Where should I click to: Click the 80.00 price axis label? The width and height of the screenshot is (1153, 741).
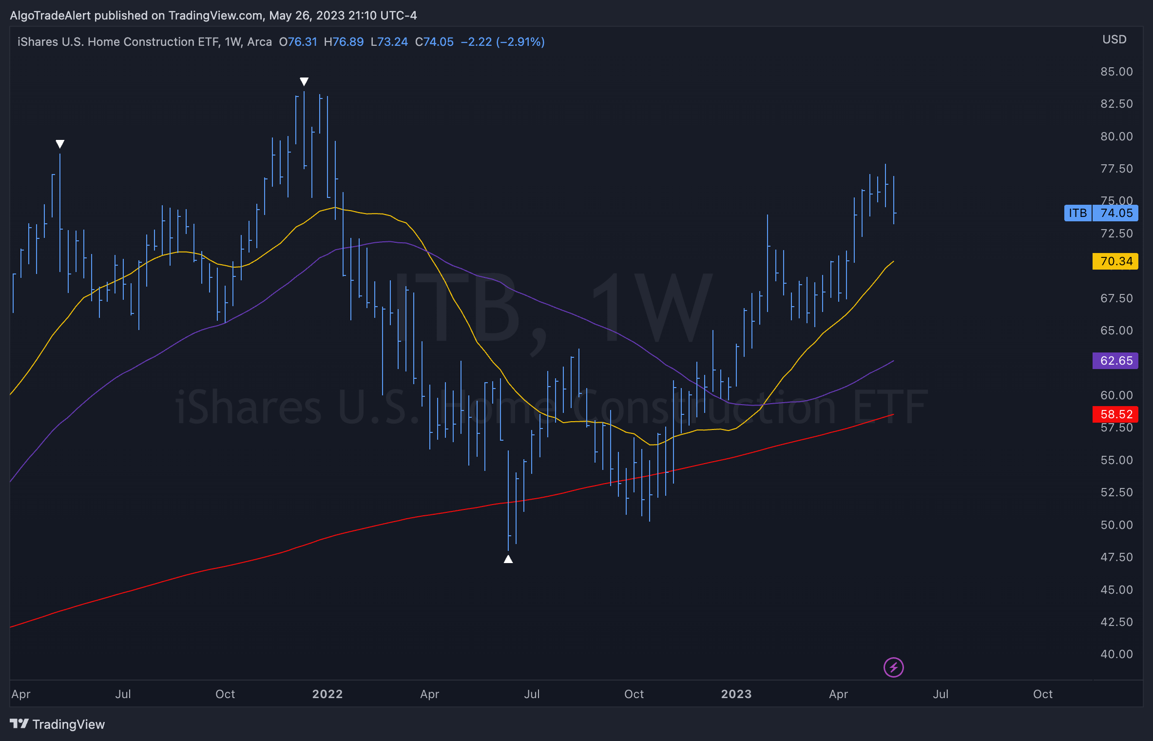coord(1116,136)
